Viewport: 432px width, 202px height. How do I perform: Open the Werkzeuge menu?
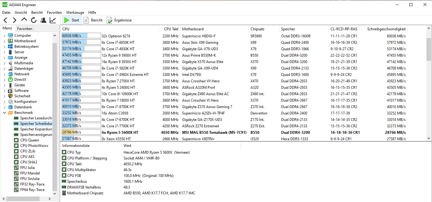[x=75, y=13]
